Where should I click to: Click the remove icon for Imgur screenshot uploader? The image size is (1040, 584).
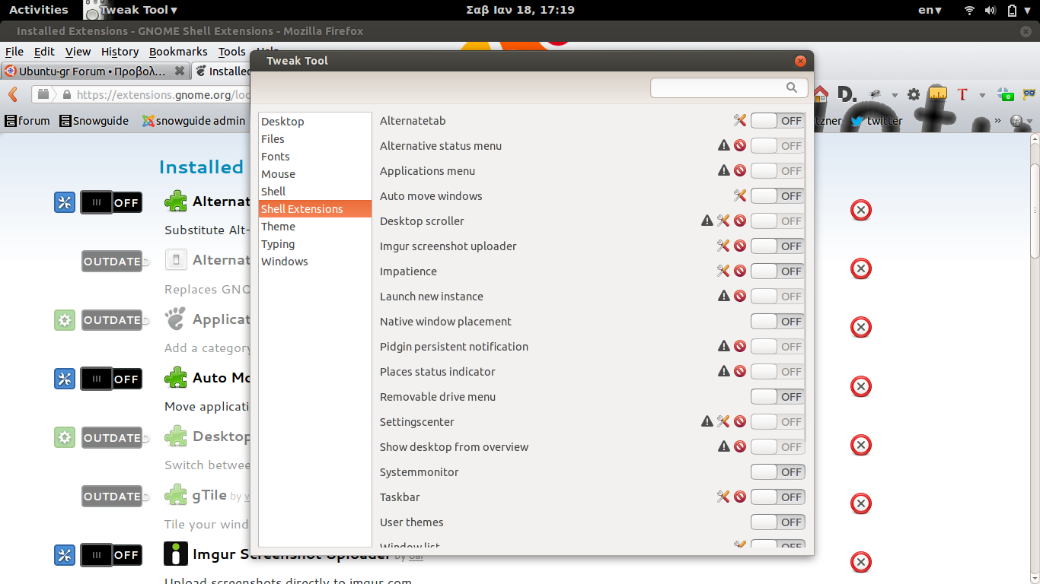coord(739,246)
